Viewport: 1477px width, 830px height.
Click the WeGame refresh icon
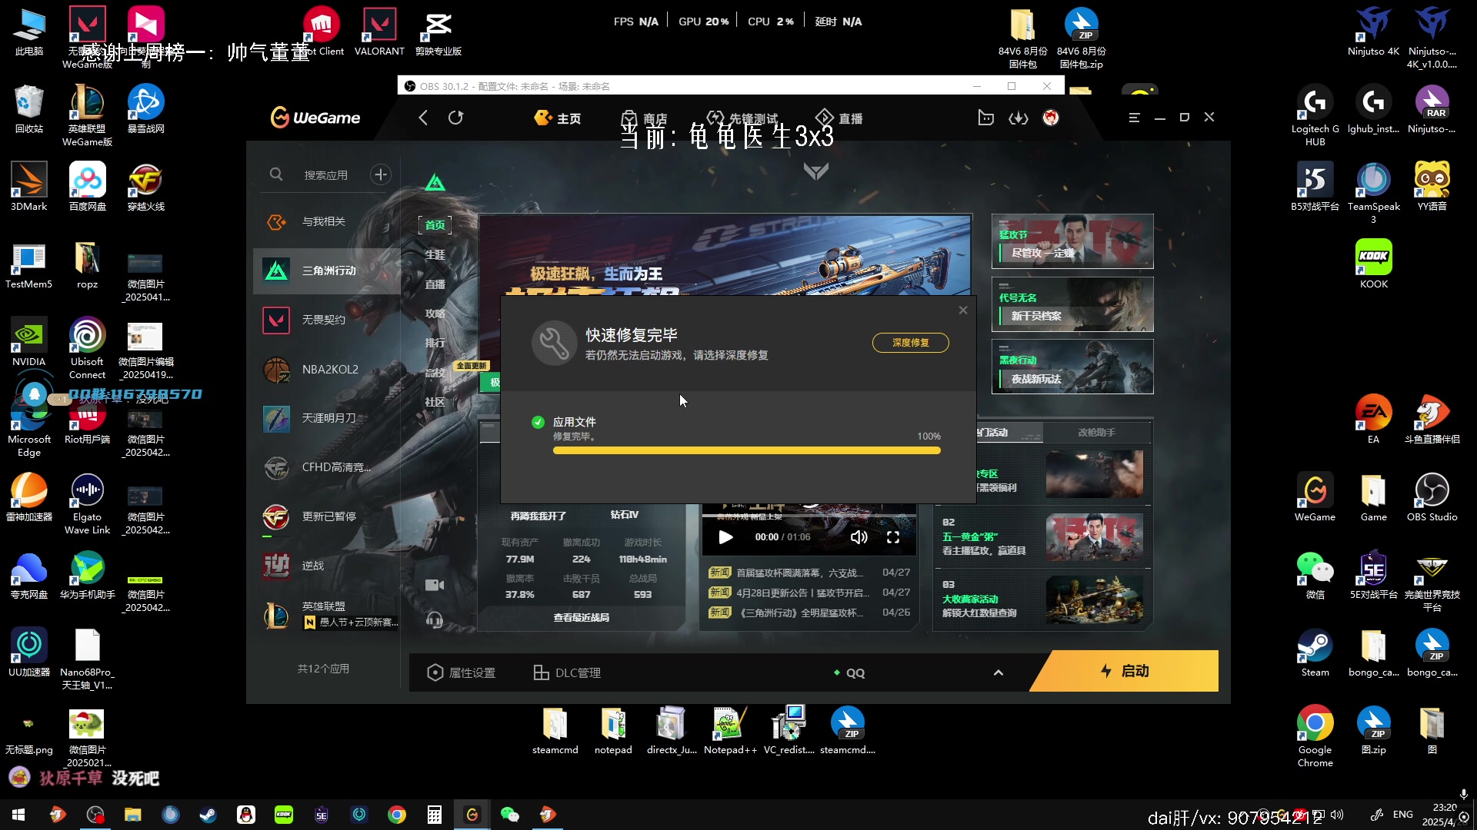(x=456, y=118)
